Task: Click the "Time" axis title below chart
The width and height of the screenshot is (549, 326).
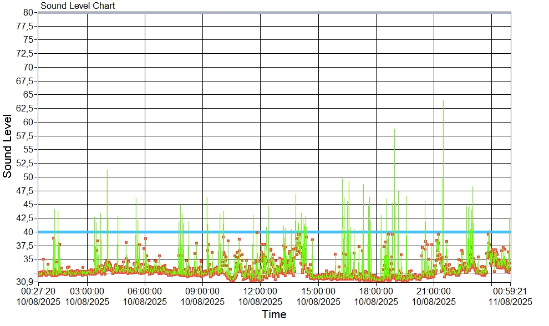Action: (x=274, y=315)
